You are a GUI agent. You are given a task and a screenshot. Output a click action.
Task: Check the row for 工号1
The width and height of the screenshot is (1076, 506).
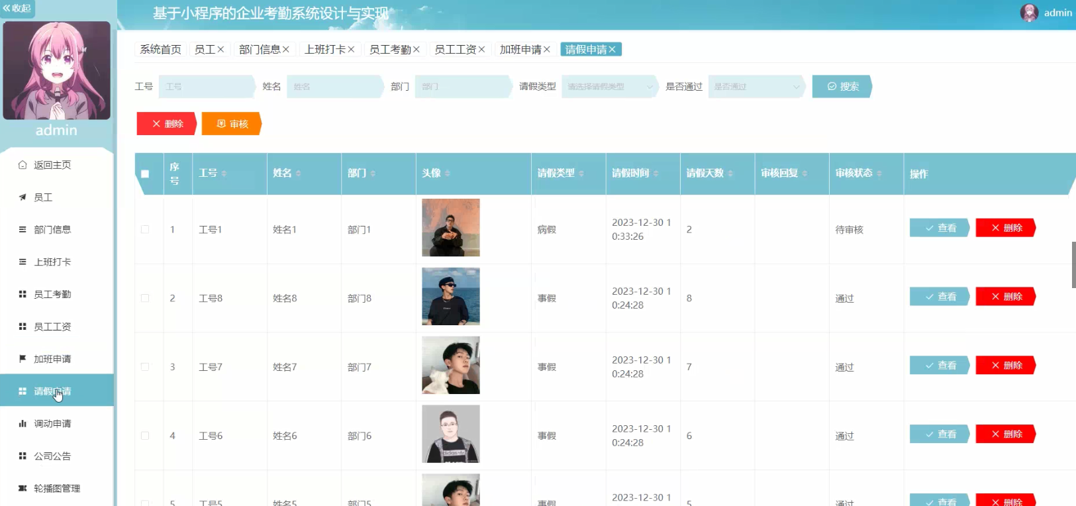[x=145, y=230]
